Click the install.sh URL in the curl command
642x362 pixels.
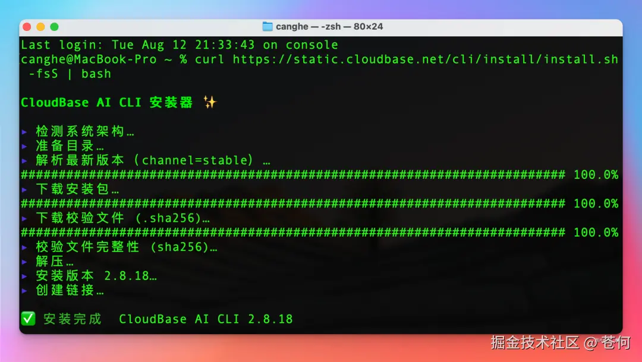click(426, 59)
